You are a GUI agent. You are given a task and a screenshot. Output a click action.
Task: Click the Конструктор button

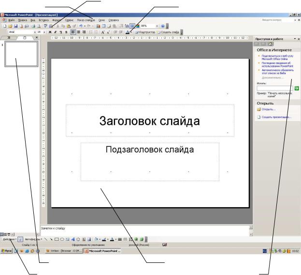[145, 32]
